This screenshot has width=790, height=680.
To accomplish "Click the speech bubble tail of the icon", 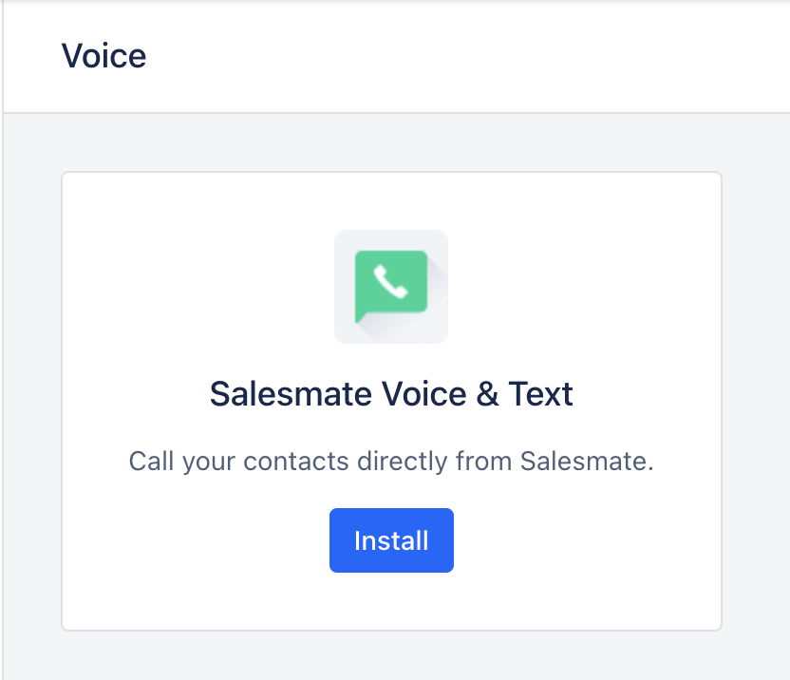I will (x=360, y=317).
